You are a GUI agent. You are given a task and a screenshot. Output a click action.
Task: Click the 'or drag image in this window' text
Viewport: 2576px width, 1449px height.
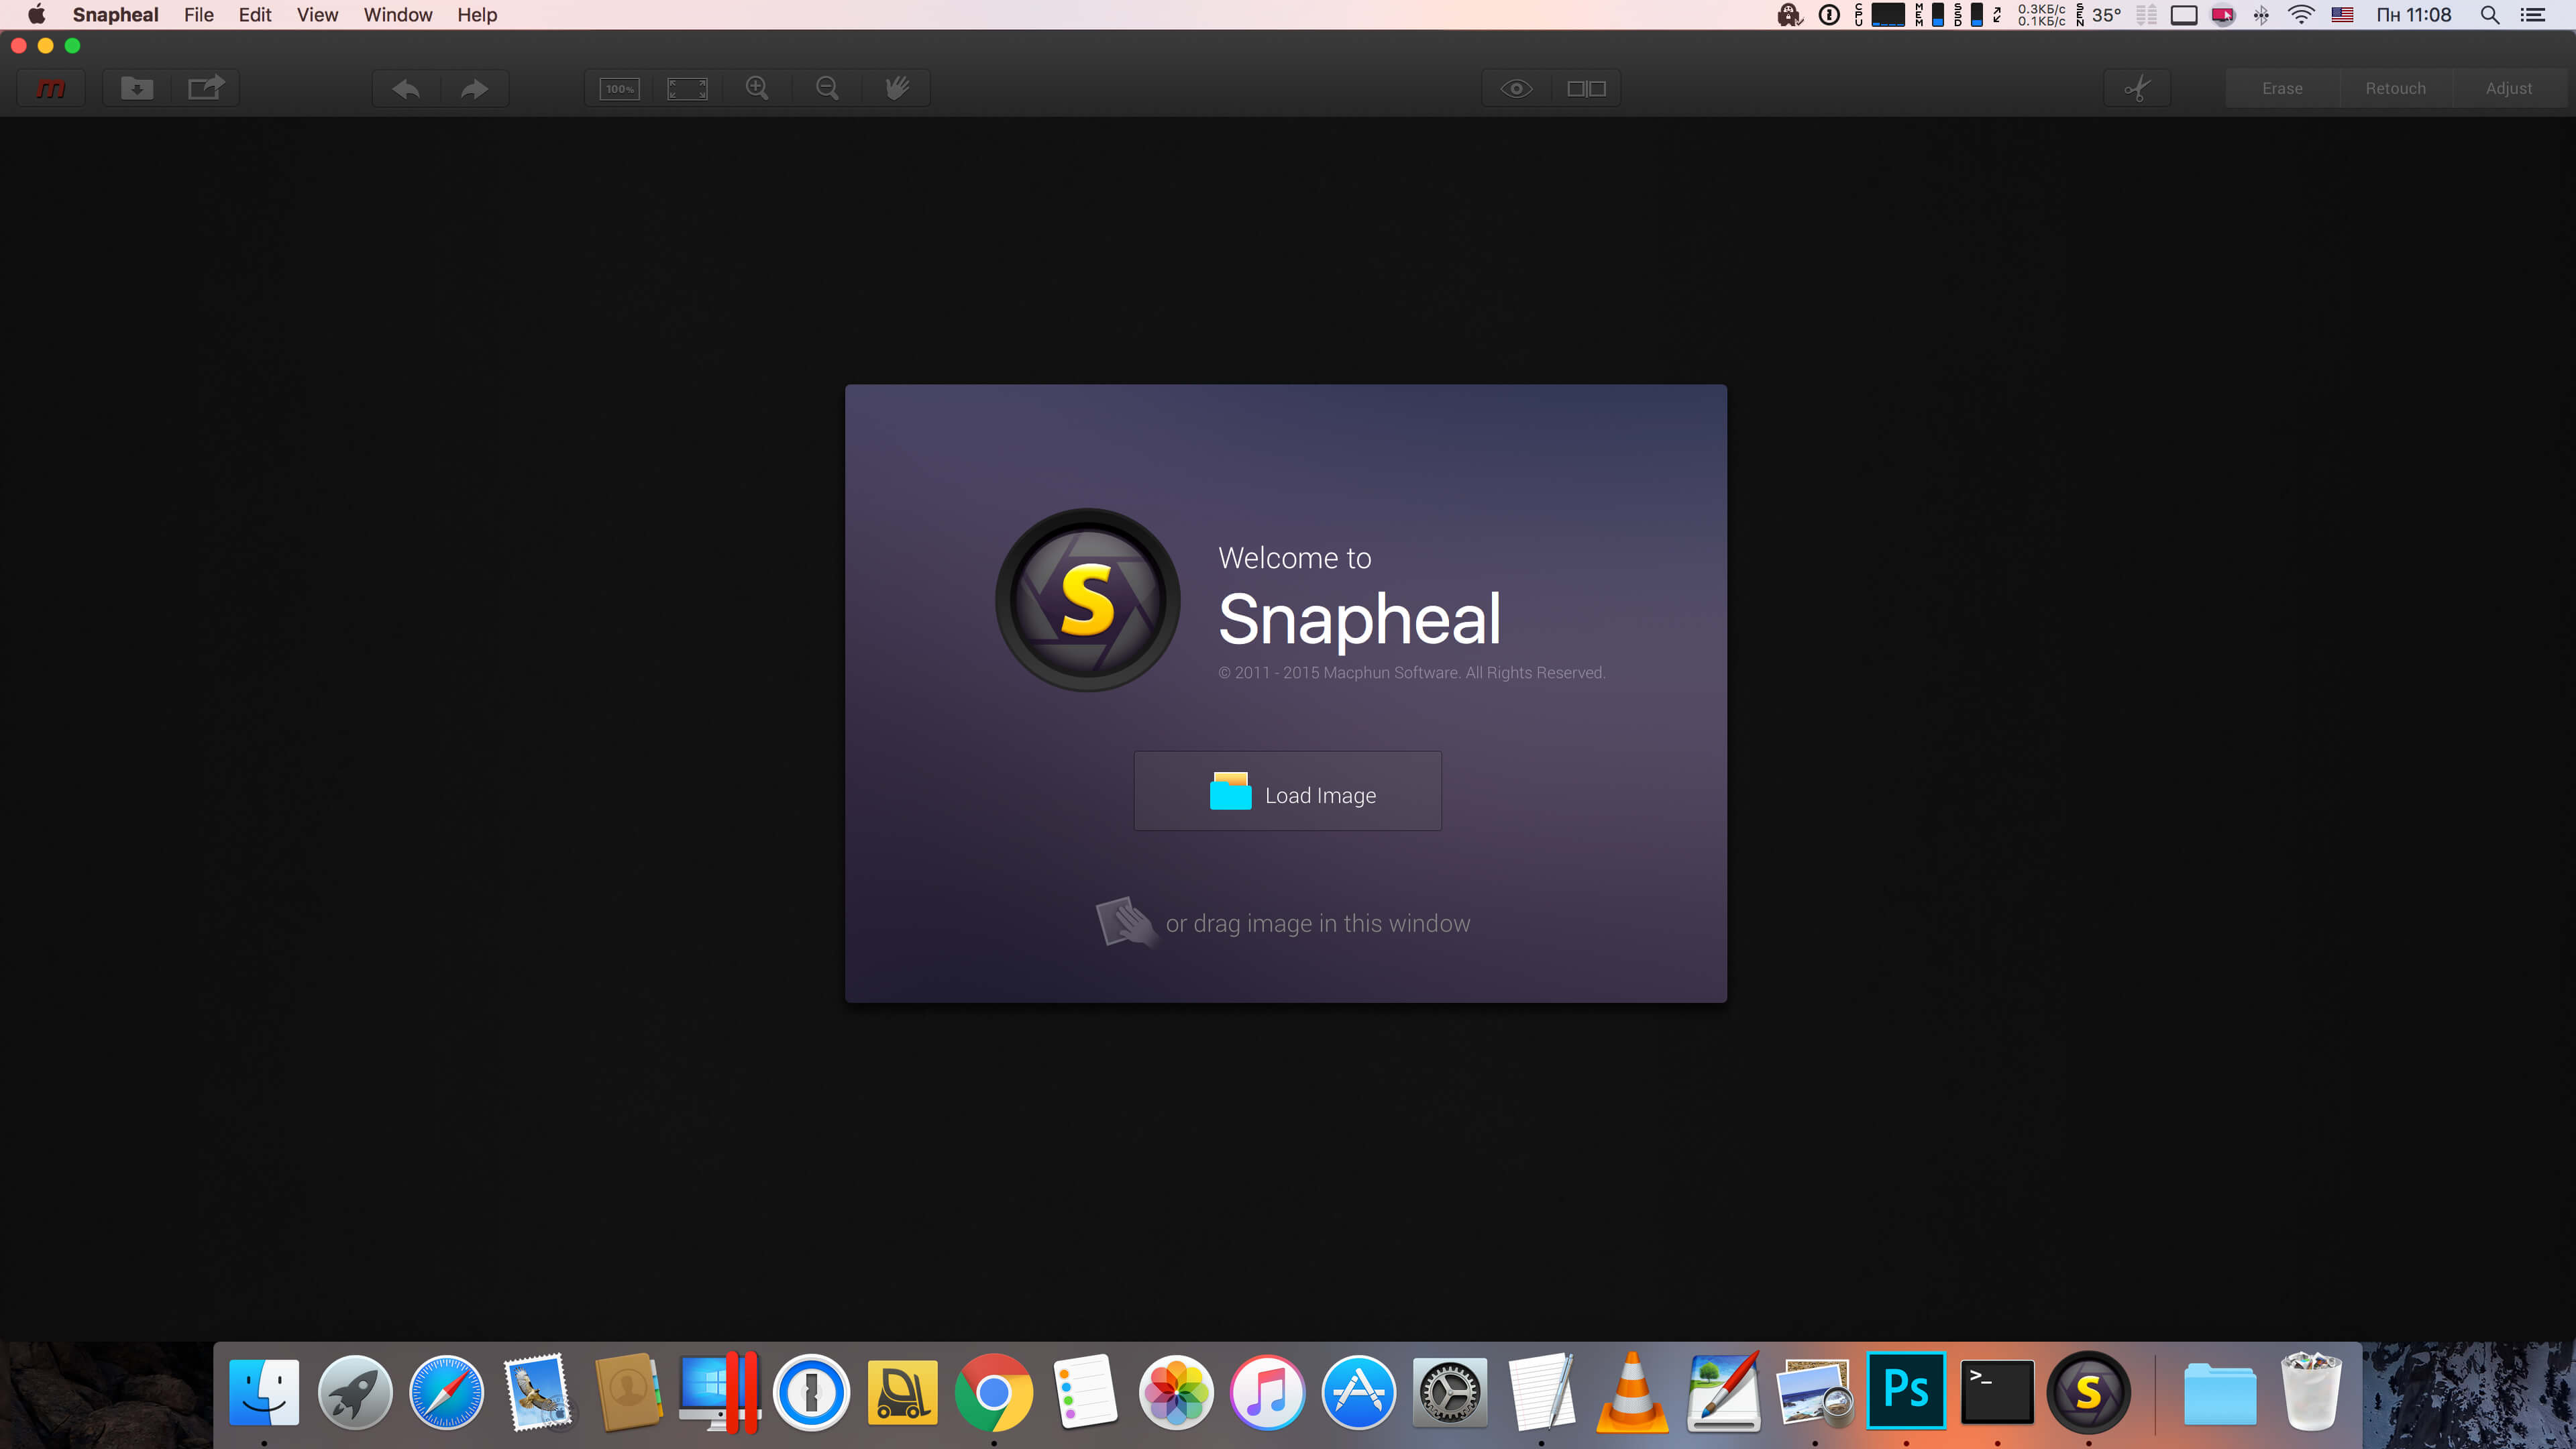click(x=1318, y=923)
